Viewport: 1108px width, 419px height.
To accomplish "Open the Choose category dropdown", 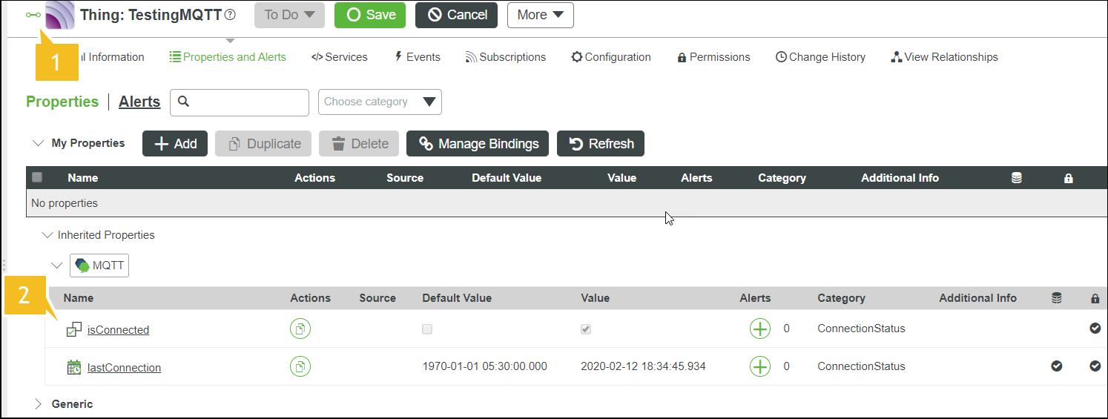I will pyautogui.click(x=380, y=102).
